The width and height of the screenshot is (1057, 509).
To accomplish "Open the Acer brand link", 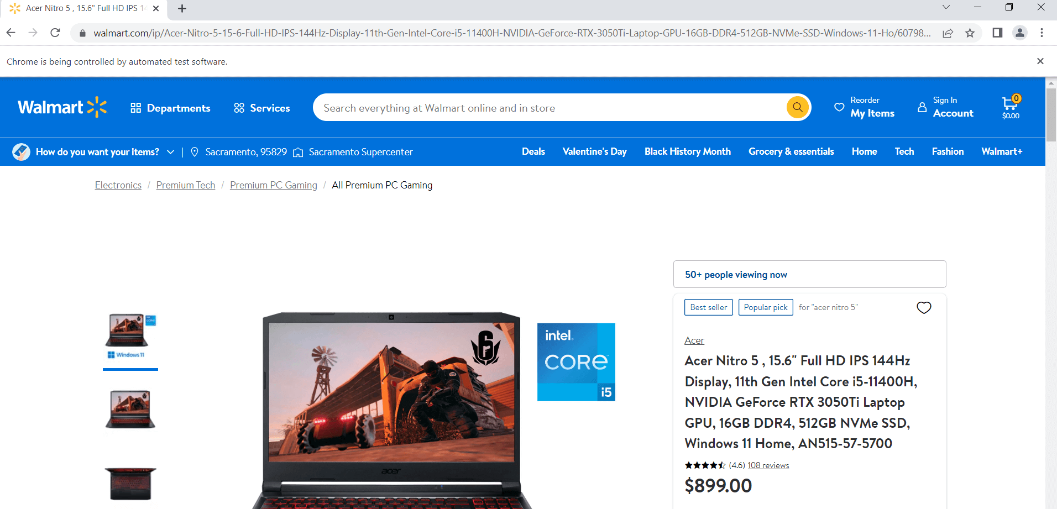I will click(x=694, y=340).
